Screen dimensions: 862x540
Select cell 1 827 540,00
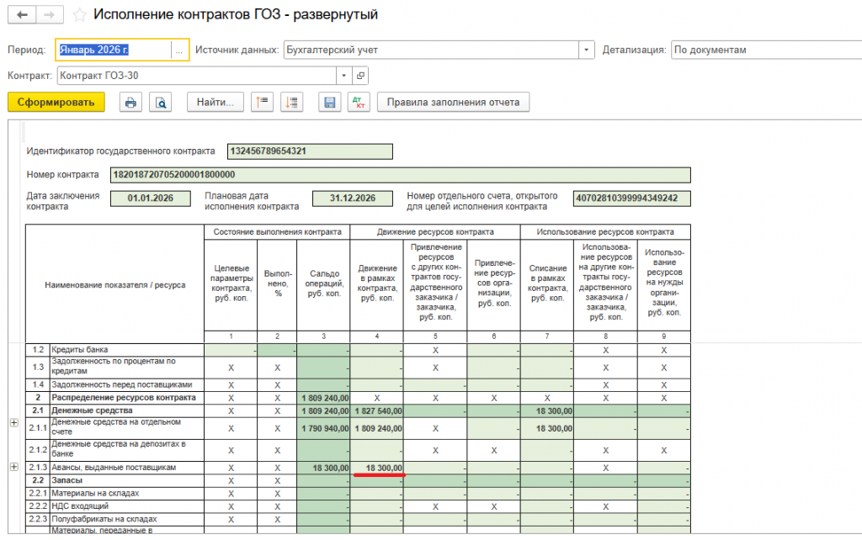click(376, 411)
